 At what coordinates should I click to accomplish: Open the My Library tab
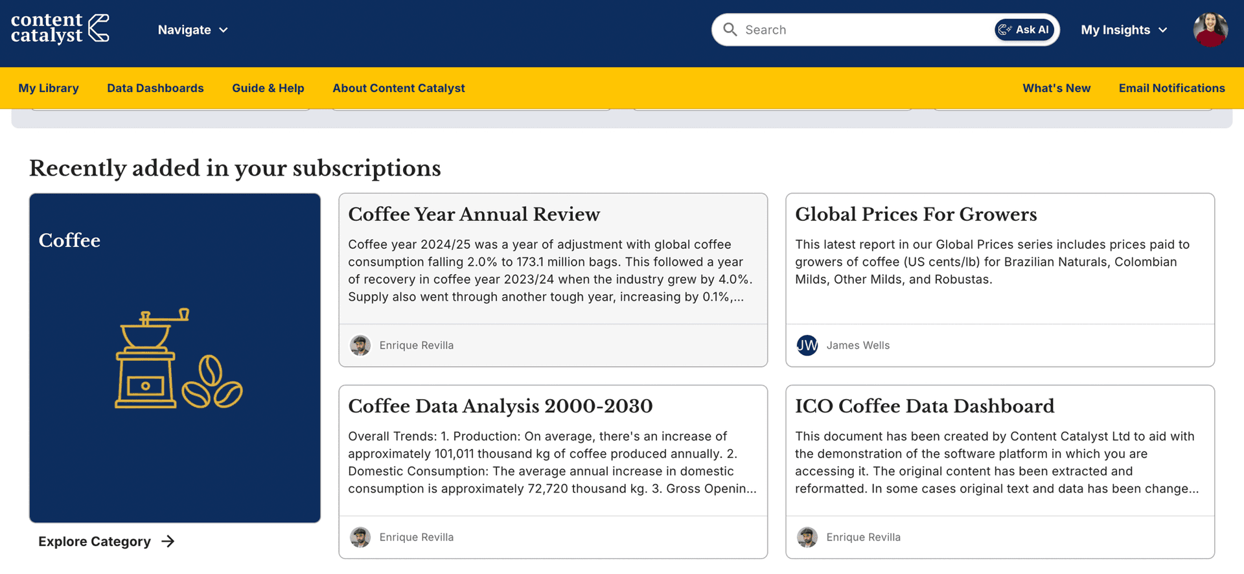(49, 88)
